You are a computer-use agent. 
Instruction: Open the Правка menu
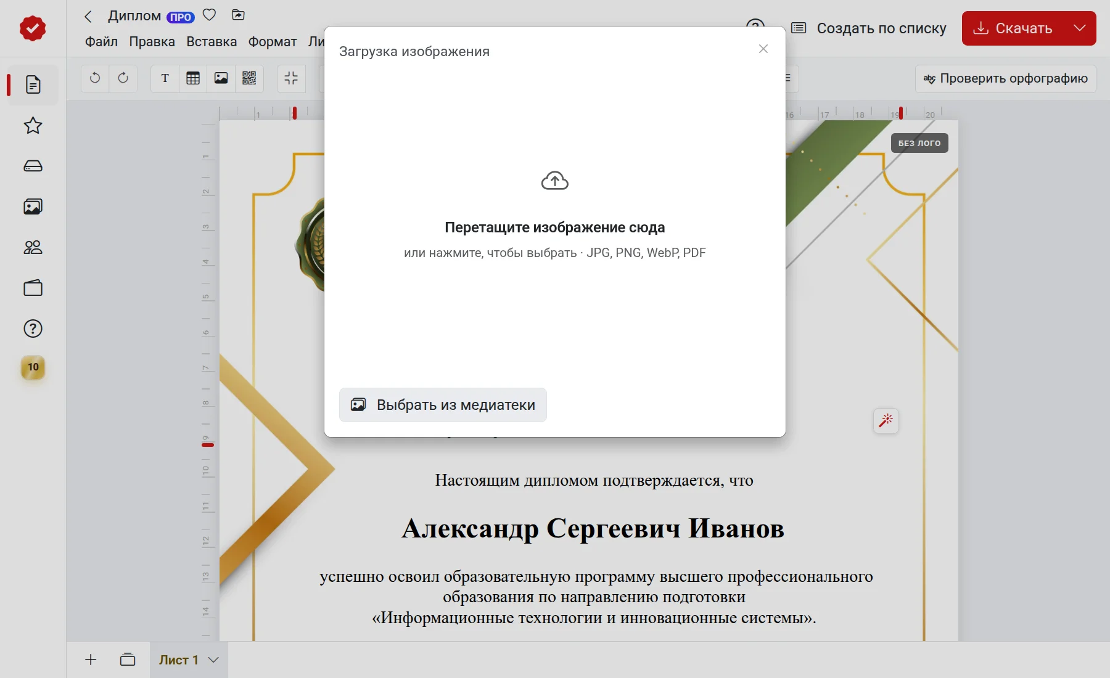click(152, 42)
